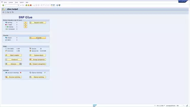This screenshot has height=107, width=190.
Task: Click the red X status beside Structure watchdog
Action: tap(20, 73)
